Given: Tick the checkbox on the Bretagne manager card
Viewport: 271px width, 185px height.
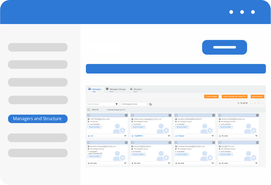Looking at the screenshot, I should point(176,115).
